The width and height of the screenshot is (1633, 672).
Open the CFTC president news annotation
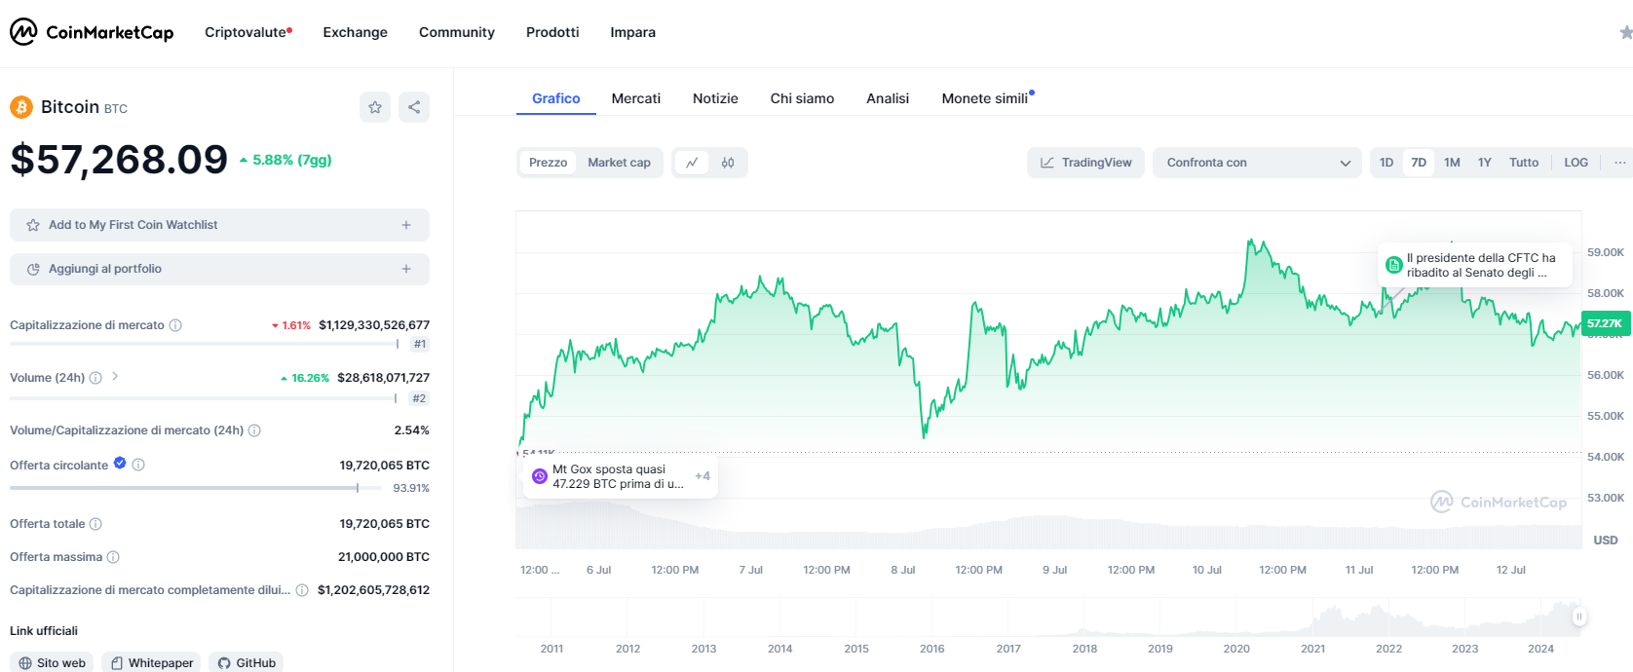pyautogui.click(x=1475, y=265)
